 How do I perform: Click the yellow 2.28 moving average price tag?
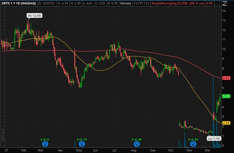(x=226, y=123)
